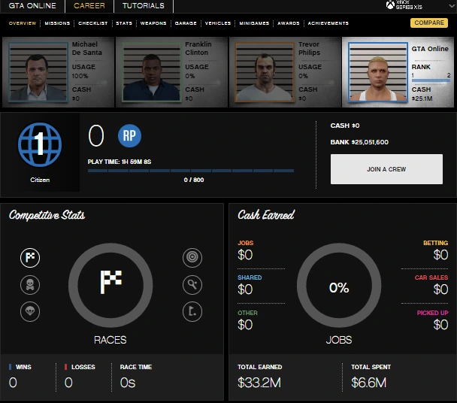The height and width of the screenshot is (403, 457).
Task: Select the Races checkered flag stat icon
Action: tap(30, 257)
